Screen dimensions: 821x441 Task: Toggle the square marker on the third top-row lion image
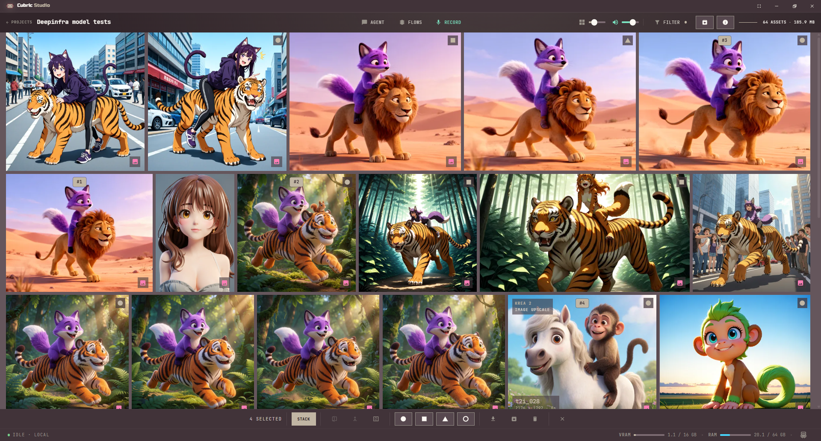(453, 40)
